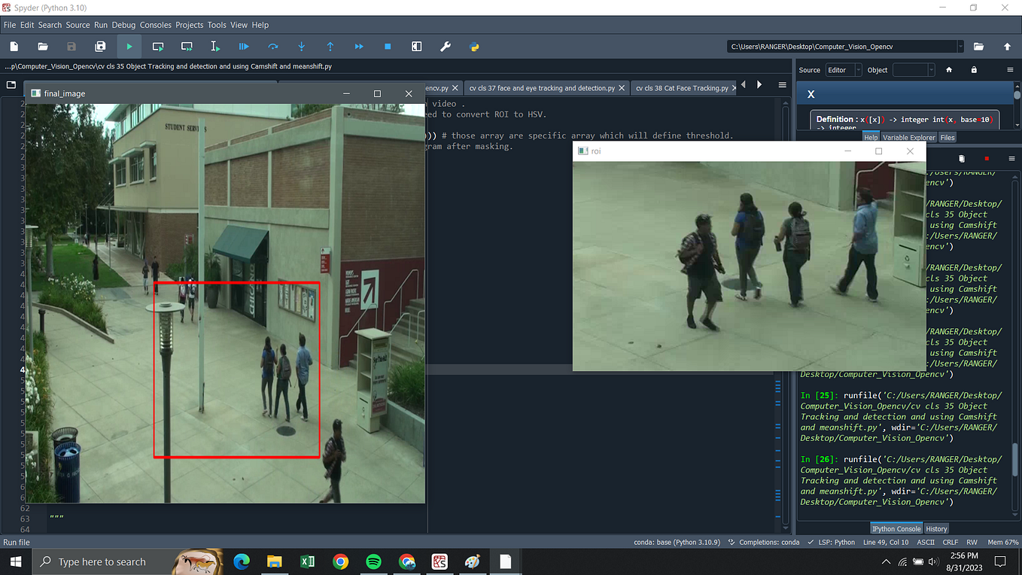Interrupt the kernel with the red stop button
Screen dimensions: 1022x575
click(x=986, y=159)
